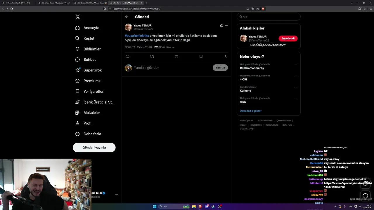
Task: Open more options for Korkunç trend
Action: [x=296, y=87]
